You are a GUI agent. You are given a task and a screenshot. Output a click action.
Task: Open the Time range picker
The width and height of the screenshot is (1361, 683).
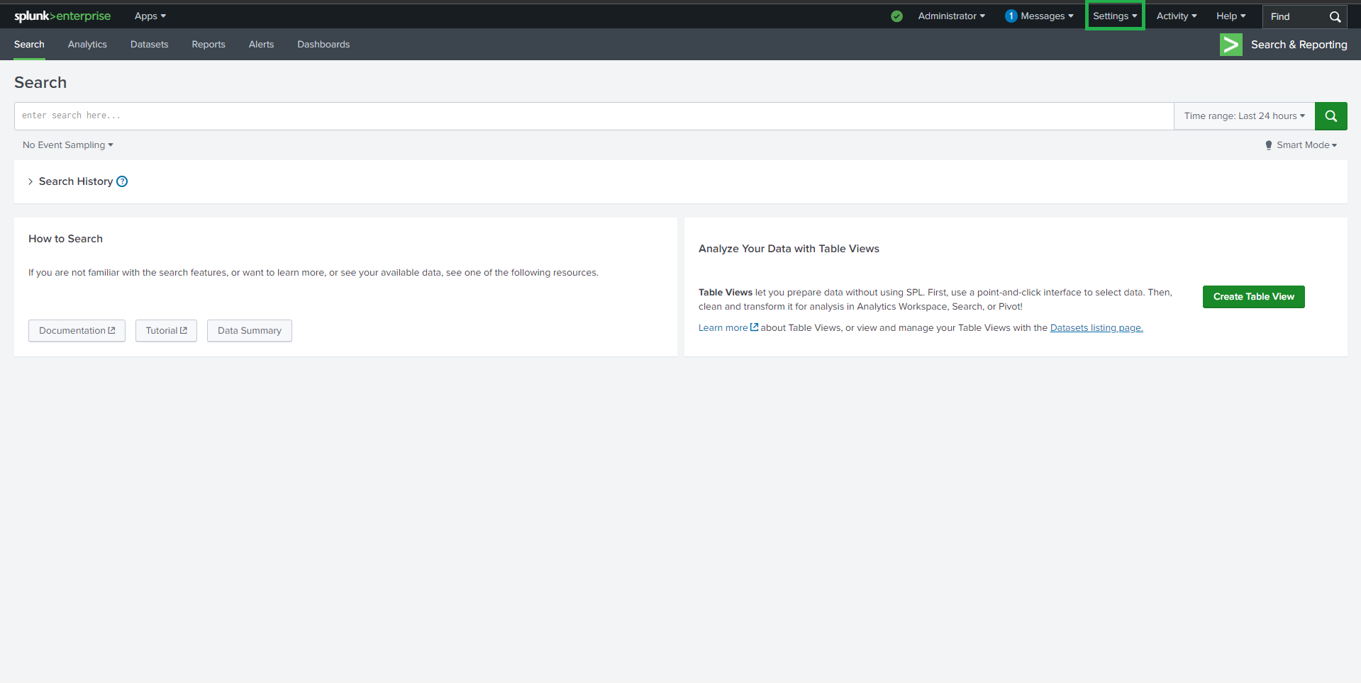pos(1244,116)
